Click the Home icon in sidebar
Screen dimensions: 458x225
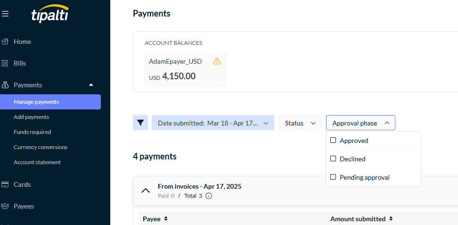click(x=5, y=42)
